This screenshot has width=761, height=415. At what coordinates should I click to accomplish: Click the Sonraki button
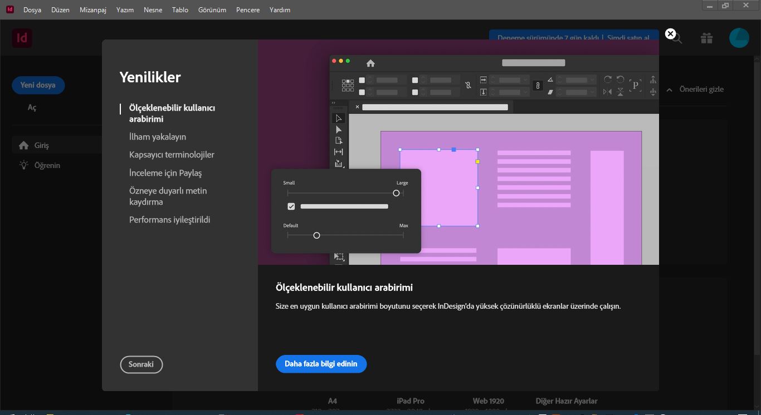pyautogui.click(x=141, y=364)
